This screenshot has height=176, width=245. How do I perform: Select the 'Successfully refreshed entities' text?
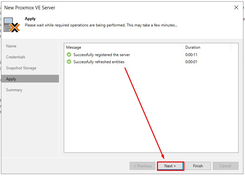(99, 62)
